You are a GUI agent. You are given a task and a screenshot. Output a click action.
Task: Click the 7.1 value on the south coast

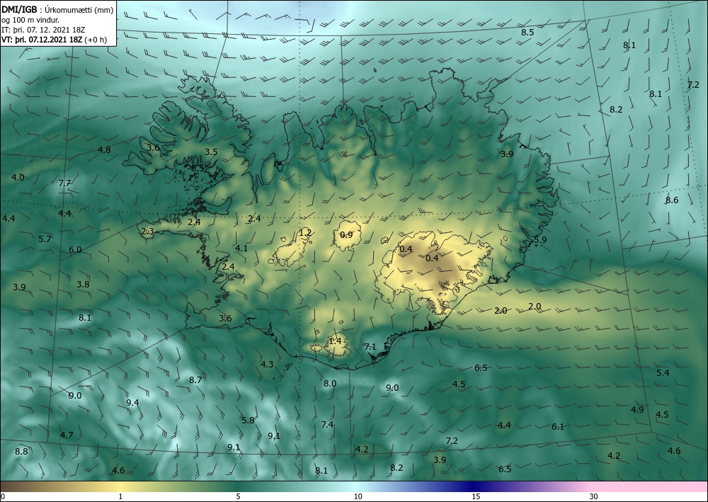pos(370,347)
